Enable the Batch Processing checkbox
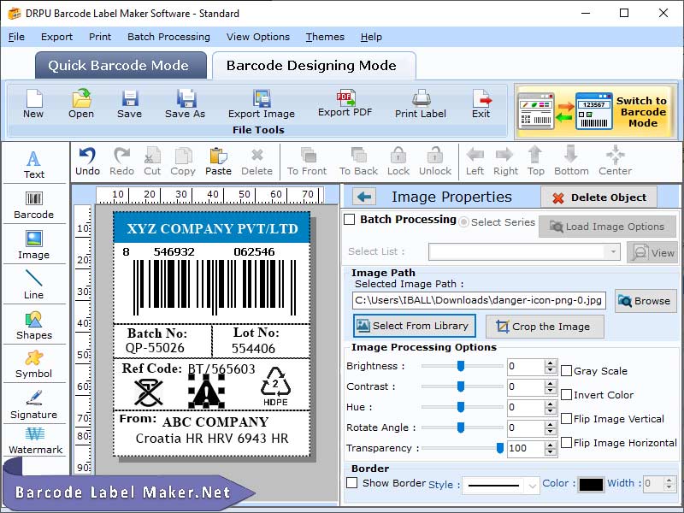This screenshot has width=684, height=513. click(x=350, y=219)
